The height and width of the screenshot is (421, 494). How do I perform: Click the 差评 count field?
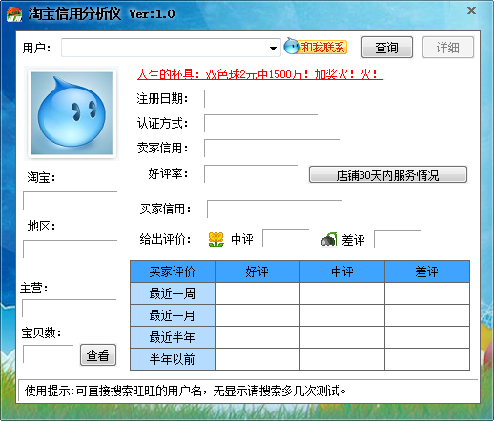click(397, 238)
